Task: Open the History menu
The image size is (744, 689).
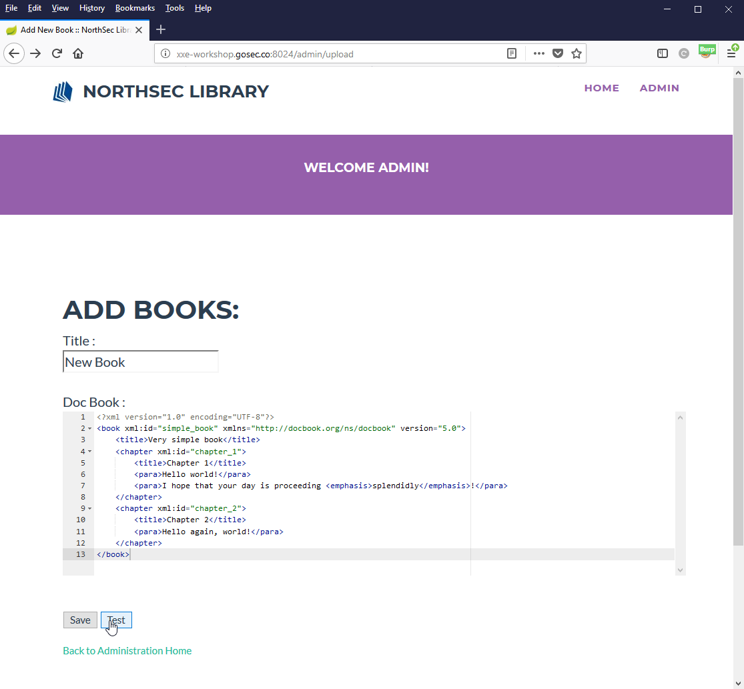Action: [91, 8]
